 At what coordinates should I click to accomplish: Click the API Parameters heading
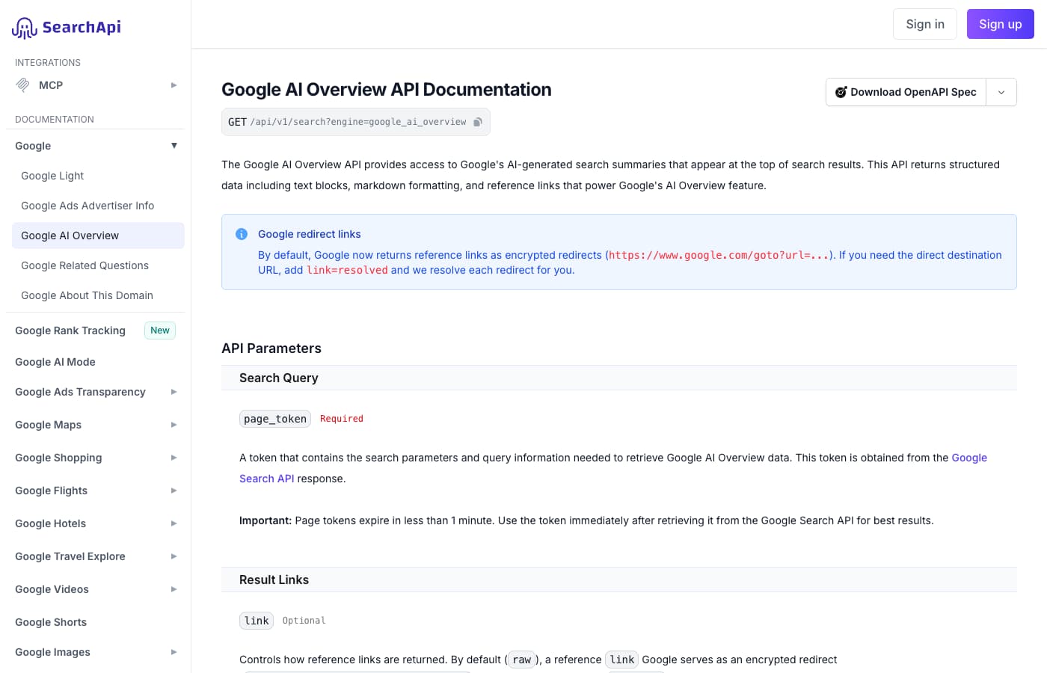271,348
